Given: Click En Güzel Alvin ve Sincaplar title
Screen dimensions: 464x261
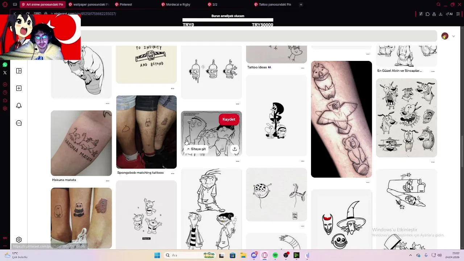Looking at the screenshot, I should click(x=399, y=71).
